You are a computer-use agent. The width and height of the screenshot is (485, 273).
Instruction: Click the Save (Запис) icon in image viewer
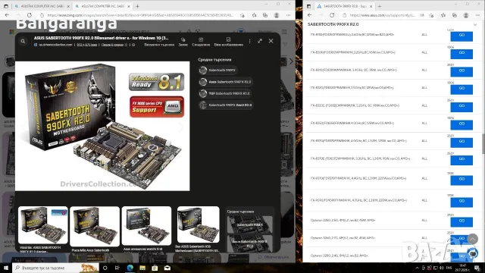tap(183, 42)
